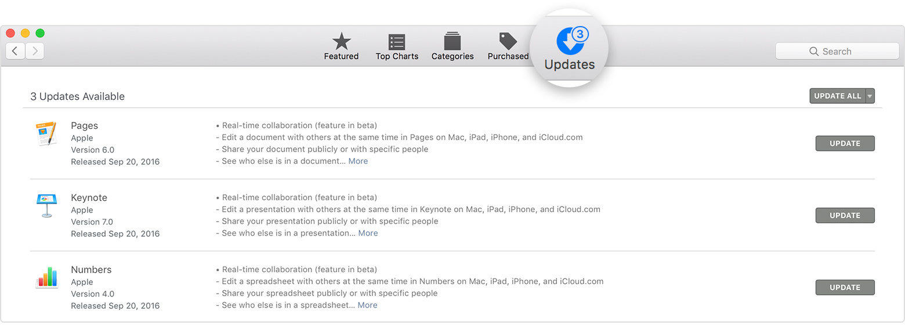Image resolution: width=905 pixels, height=325 pixels.
Task: Expand Pages release notes with More
Action: pyautogui.click(x=358, y=161)
